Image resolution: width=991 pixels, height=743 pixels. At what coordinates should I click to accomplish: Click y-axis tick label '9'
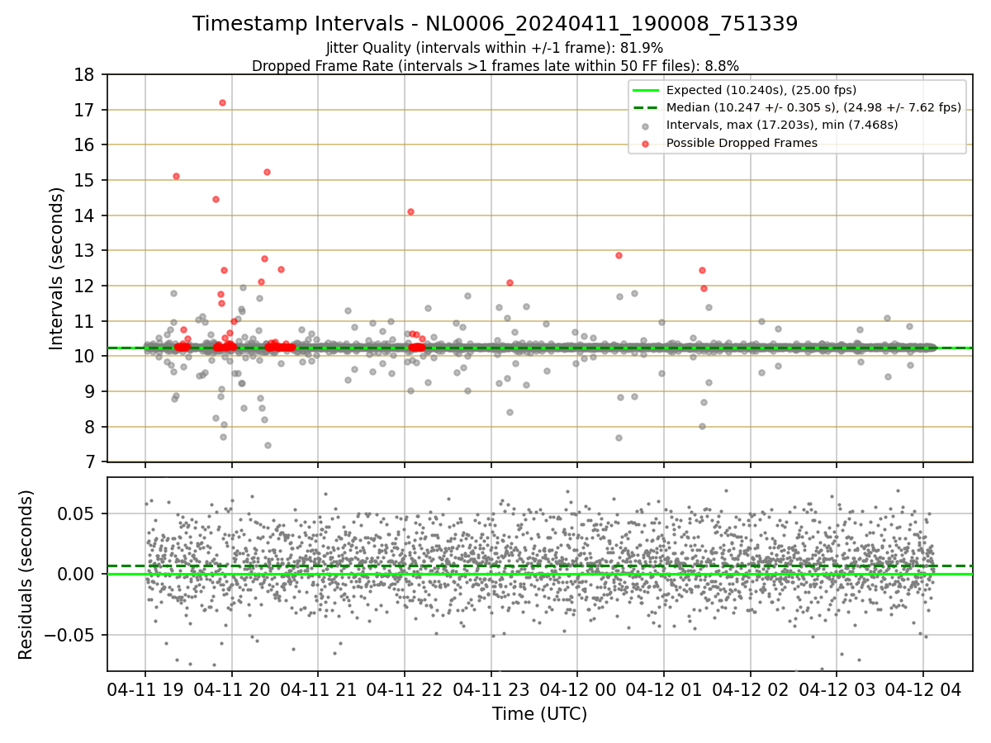(90, 392)
